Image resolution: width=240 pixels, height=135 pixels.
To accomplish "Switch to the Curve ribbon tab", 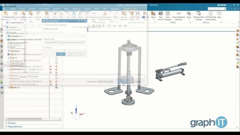I will (x=22, y=9).
